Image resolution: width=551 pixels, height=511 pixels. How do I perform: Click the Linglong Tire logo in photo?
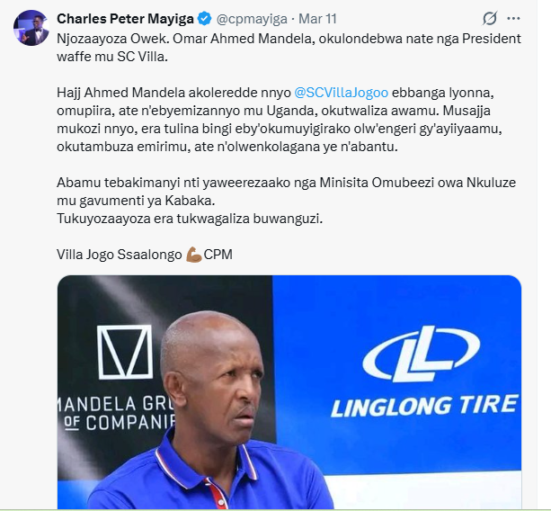pyautogui.click(x=422, y=354)
